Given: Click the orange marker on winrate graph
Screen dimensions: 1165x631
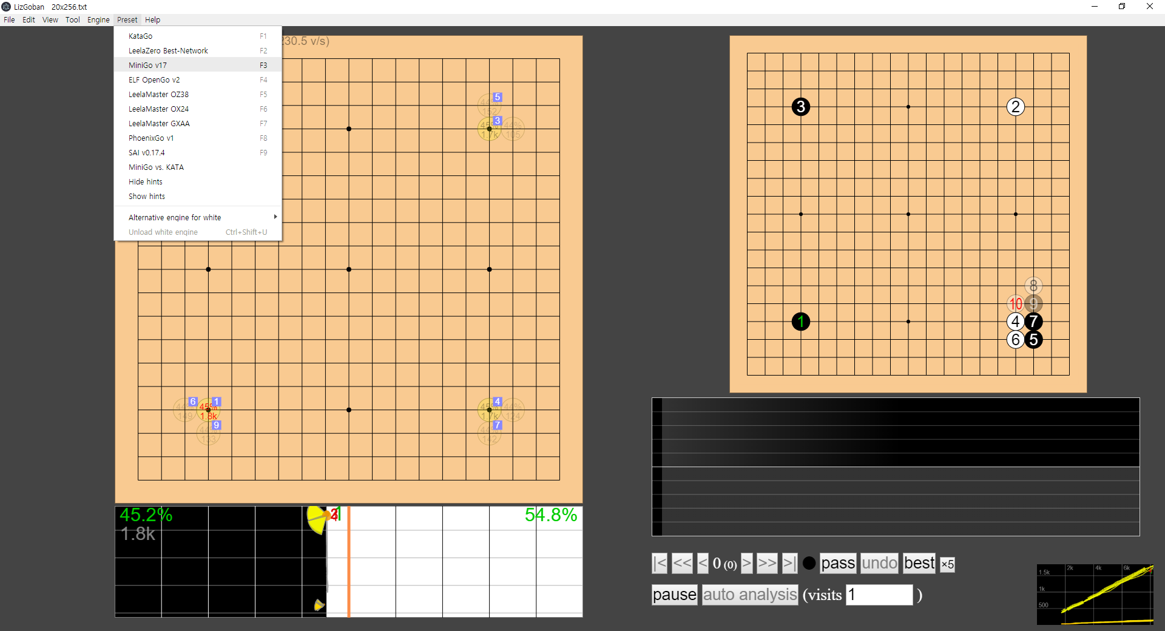Looking at the screenshot, I should coord(349,561).
